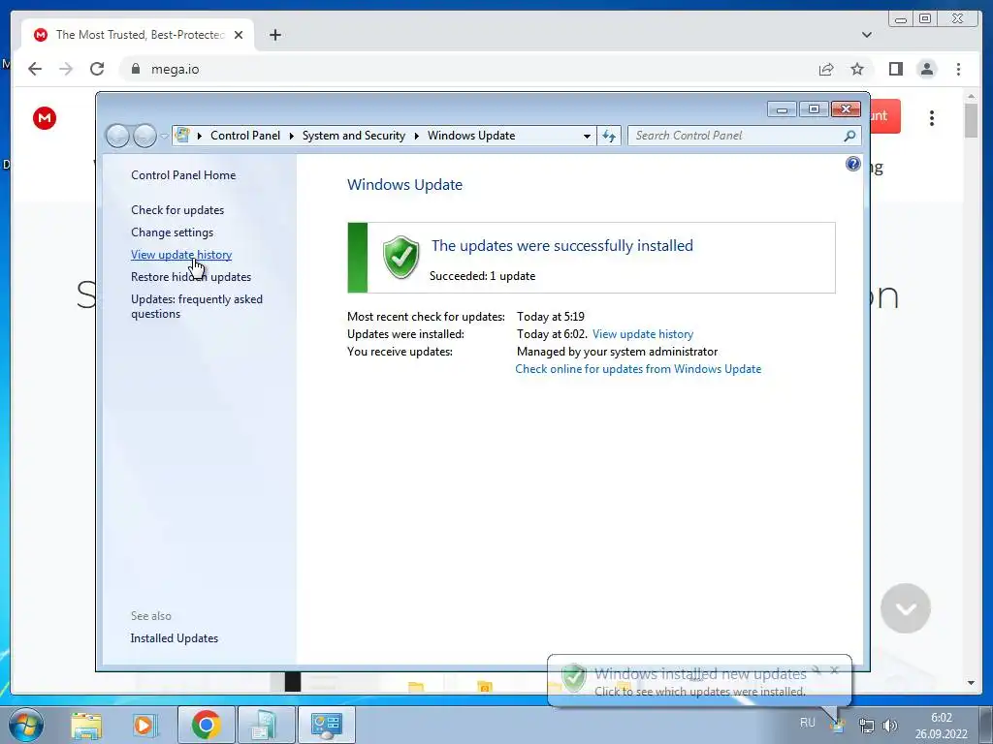Click Check online for updates from Windows Update
The width and height of the screenshot is (993, 744).
[638, 369]
